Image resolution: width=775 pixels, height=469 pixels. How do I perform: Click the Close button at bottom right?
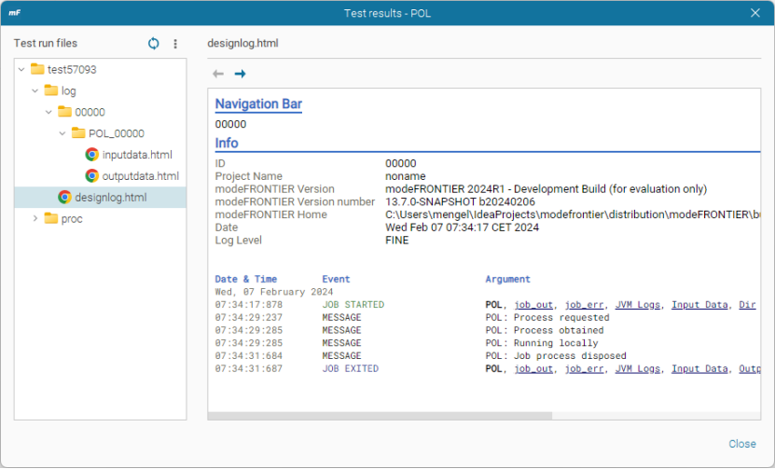click(x=741, y=444)
